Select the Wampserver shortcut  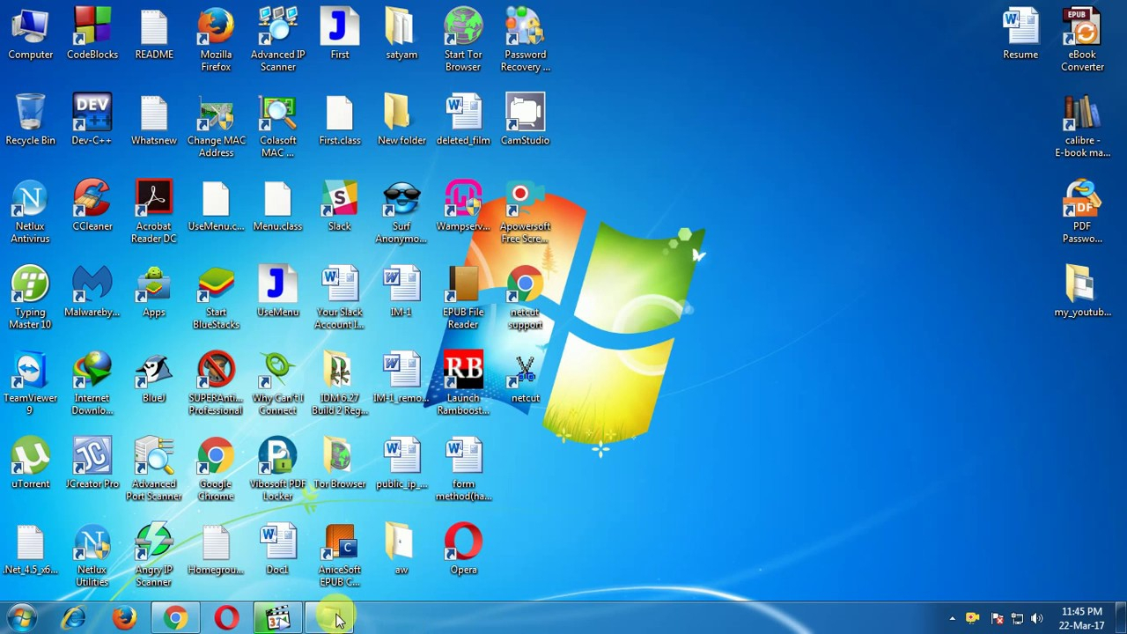pyautogui.click(x=463, y=207)
